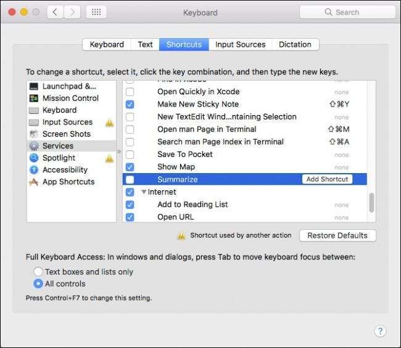Viewport: 401px width, 348px height.
Task: Click Restore Defaults button
Action: [x=337, y=235]
